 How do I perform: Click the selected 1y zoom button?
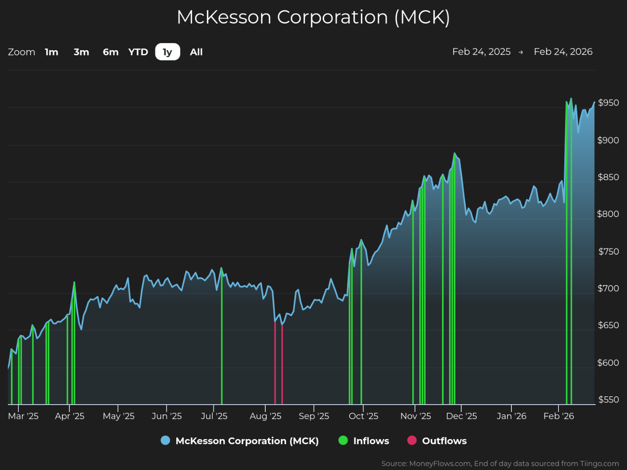click(168, 52)
